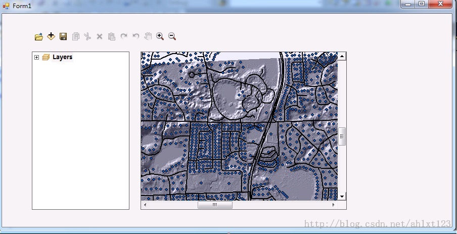The height and width of the screenshot is (234, 457).
Task: Select the Pan hand tool
Action: coord(148,36)
